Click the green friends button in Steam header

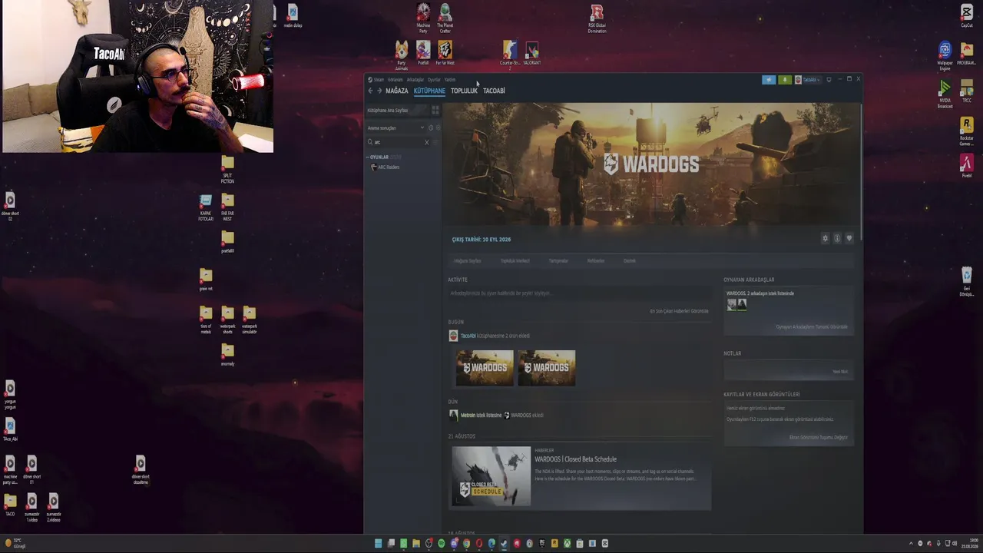(785, 79)
